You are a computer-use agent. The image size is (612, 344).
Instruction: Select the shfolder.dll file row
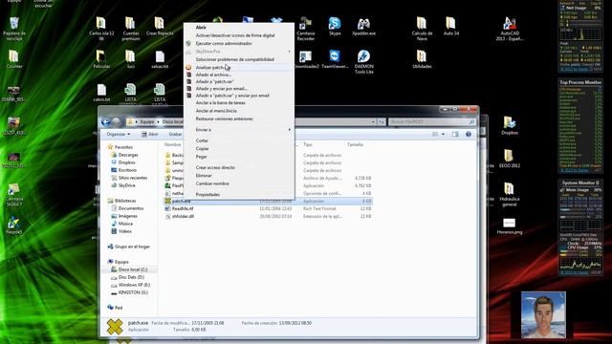[268, 216]
